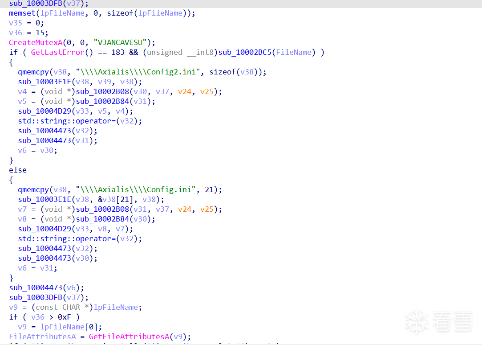Click the 'unsigned __int8' cast
Screen dimensions: 482x345
click(x=180, y=52)
